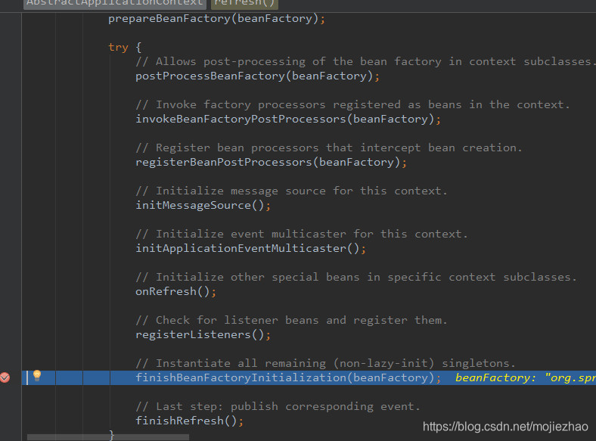This screenshot has height=441, width=596.
Task: Click the postProcessBeanFactory(beanFactory) line
Action: point(257,76)
